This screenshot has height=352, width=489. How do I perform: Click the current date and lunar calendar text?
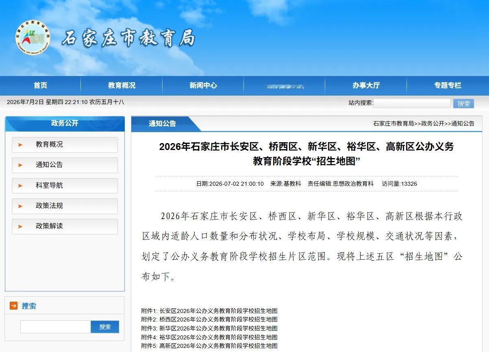click(x=65, y=102)
